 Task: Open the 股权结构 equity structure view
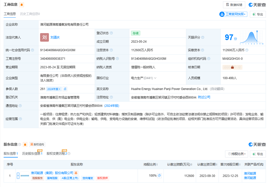coord(37,144)
